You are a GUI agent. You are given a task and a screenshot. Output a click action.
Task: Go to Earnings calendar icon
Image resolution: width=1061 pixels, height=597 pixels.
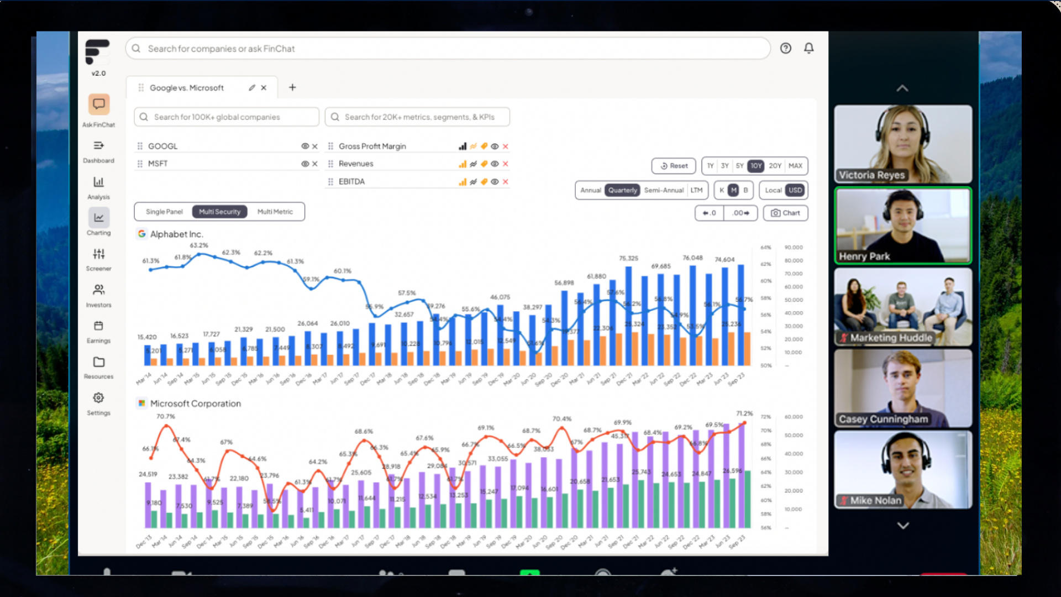pos(98,326)
